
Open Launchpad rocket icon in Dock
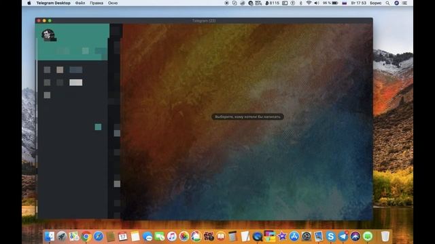tap(62, 237)
